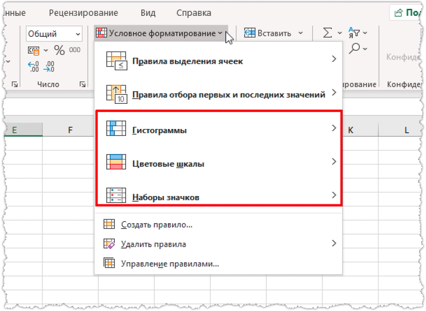Click the accounting number format icon
426x311 pixels.
pyautogui.click(x=34, y=50)
